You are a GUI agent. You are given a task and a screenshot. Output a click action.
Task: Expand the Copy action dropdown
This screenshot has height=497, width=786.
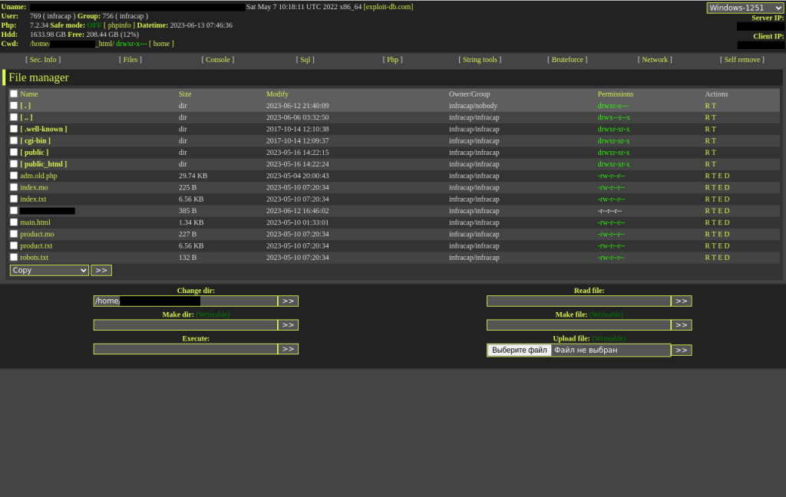pos(49,270)
